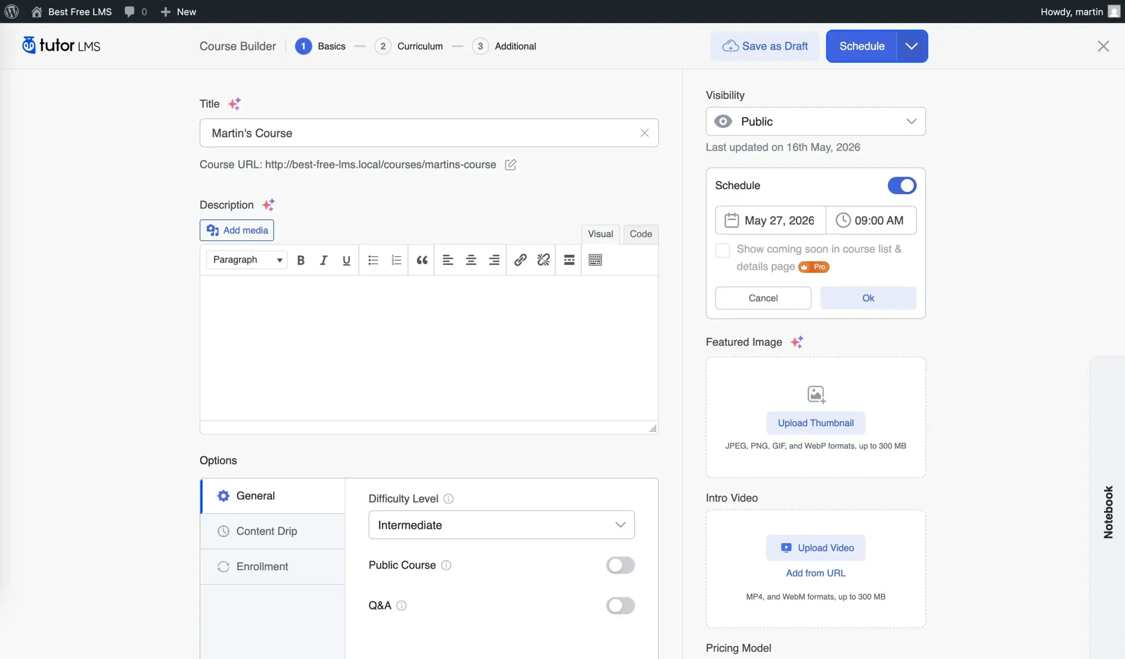The image size is (1125, 659).
Task: Turn off the Schedule toggle
Action: click(x=902, y=185)
